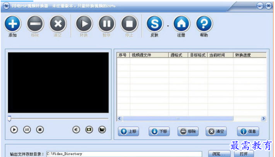Pause conversion with the 暂停 toolbar icon
This screenshot has height=157, width=275.
point(107,24)
